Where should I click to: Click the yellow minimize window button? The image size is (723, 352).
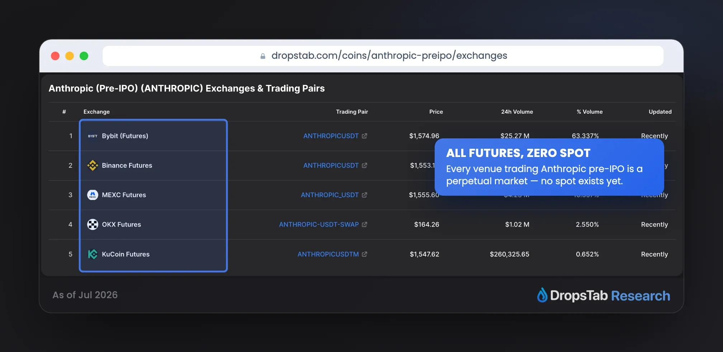click(x=70, y=56)
